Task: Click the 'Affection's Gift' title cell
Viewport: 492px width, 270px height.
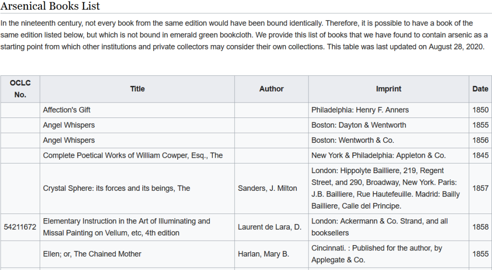Action: pyautogui.click(x=137, y=110)
